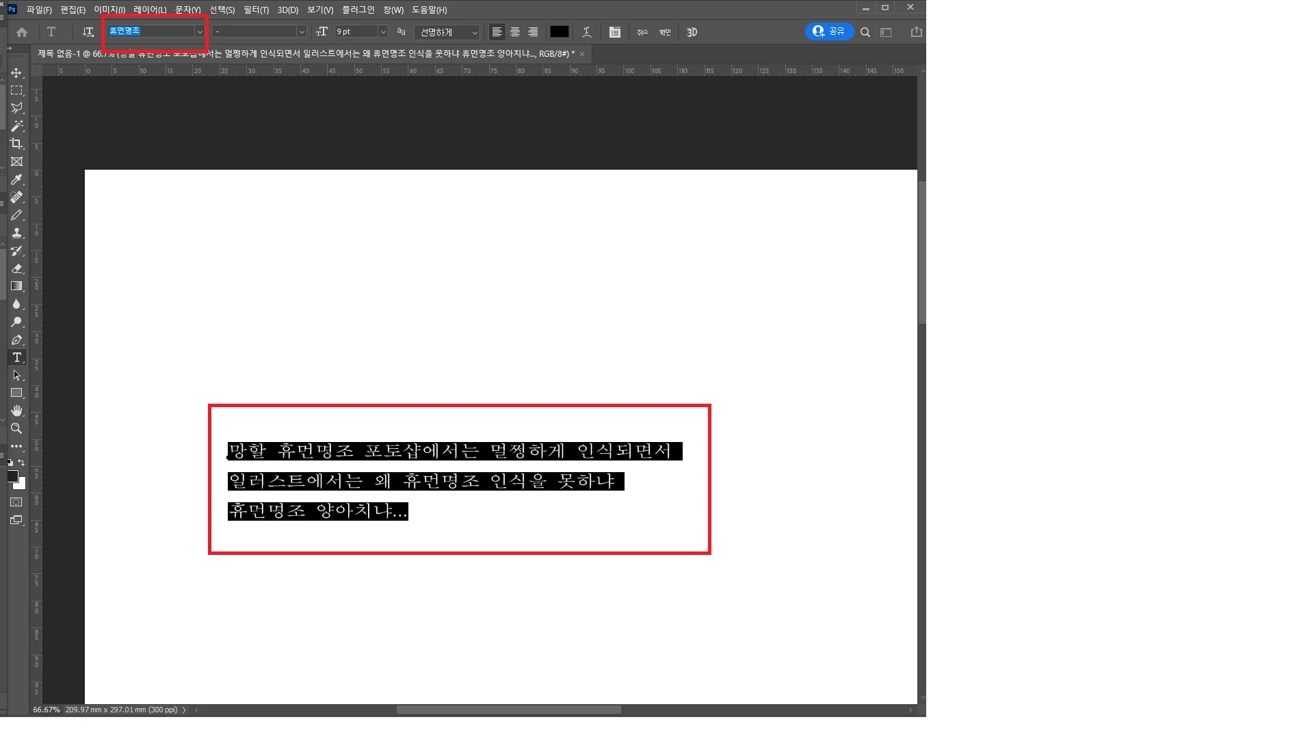
Task: Choose the Rectangle shape tool
Action: (x=16, y=393)
